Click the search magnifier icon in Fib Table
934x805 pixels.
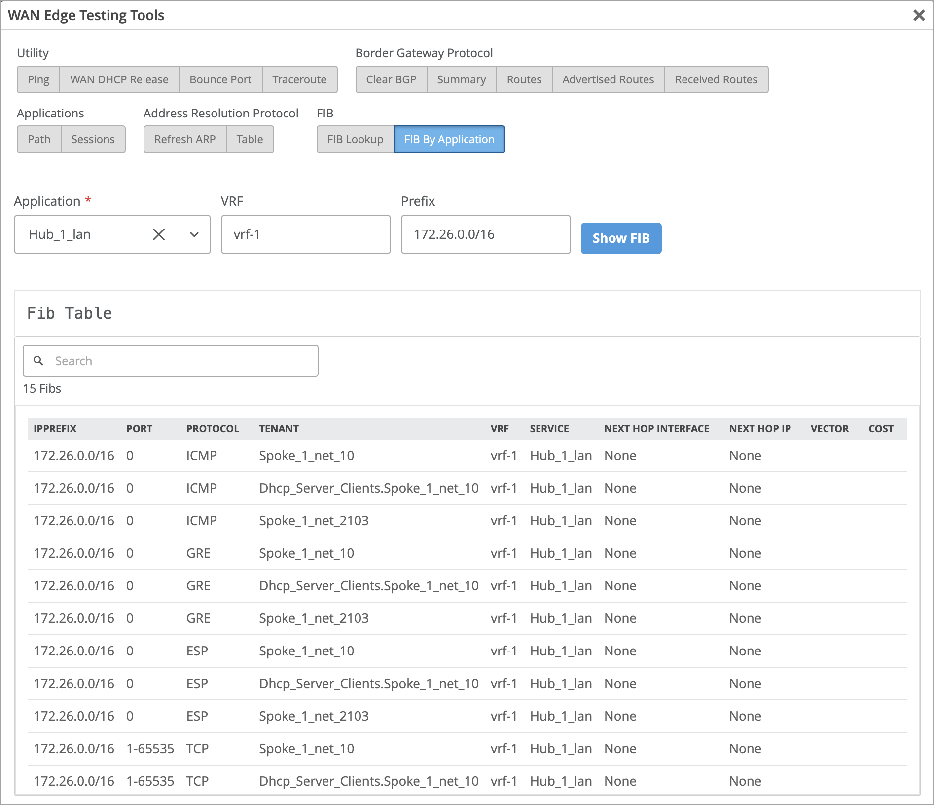point(39,361)
